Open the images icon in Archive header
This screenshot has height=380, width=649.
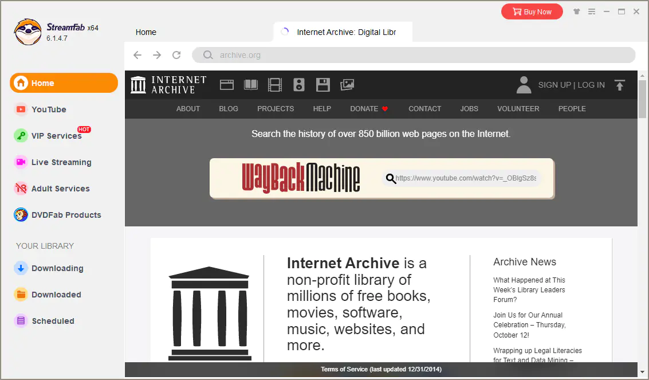point(347,85)
